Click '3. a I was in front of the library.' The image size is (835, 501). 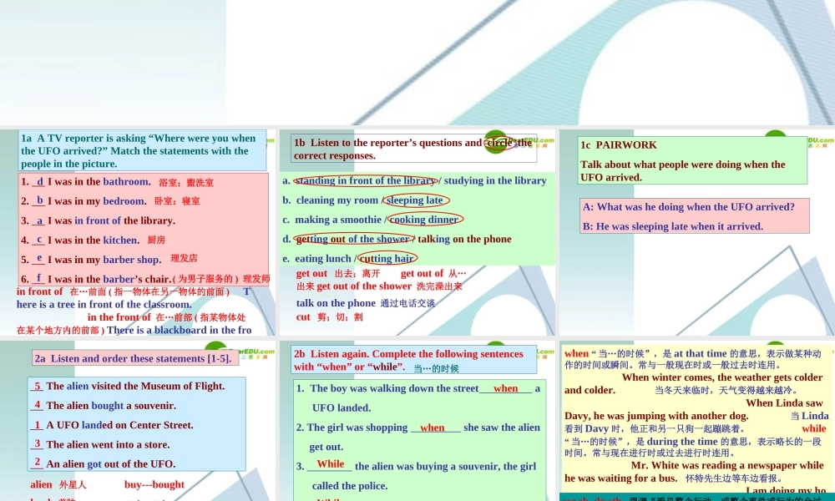tap(98, 220)
